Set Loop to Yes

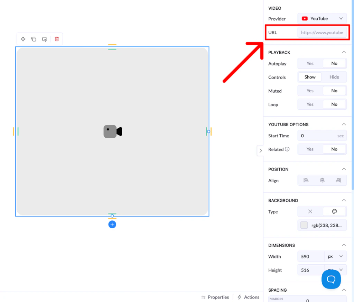click(310, 104)
